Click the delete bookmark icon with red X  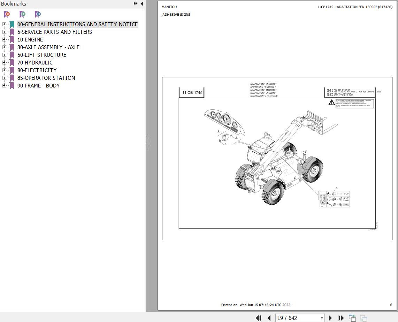[x=7, y=14]
